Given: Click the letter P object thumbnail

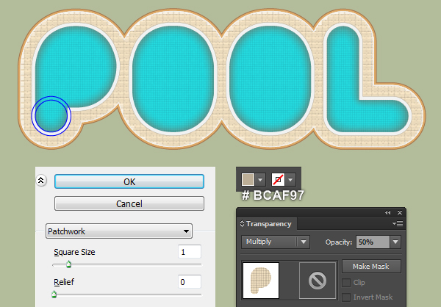Looking at the screenshot, I should 261,281.
